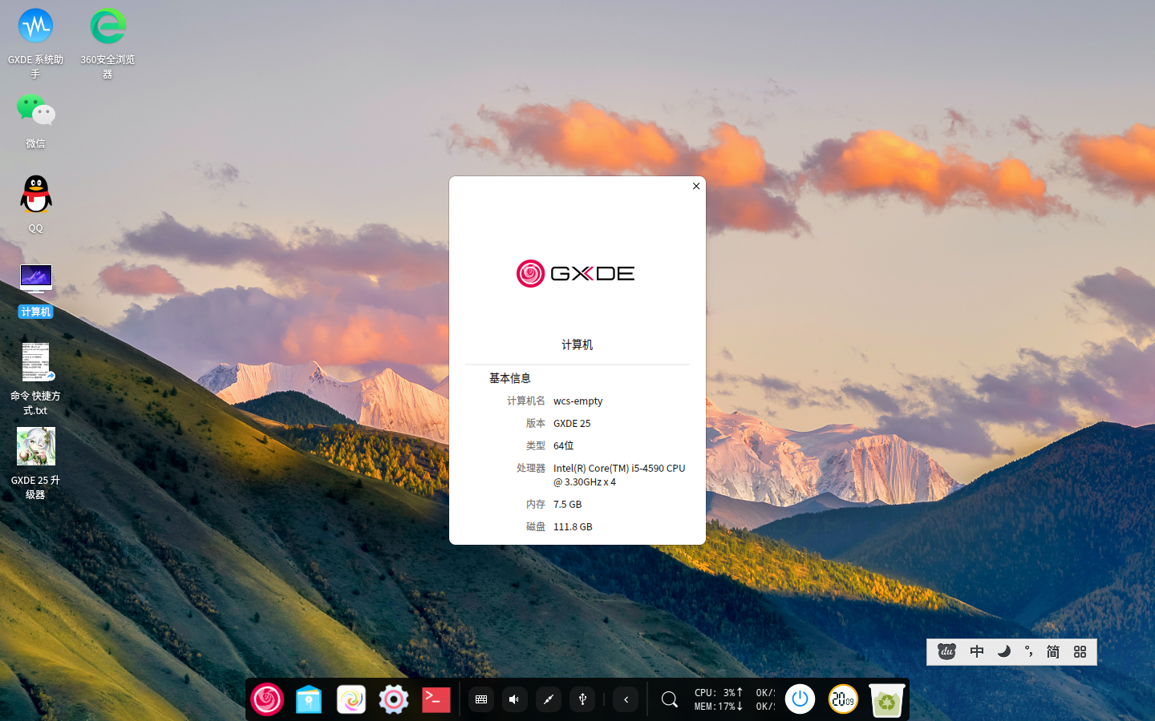Click the 64位 type value
Screen dimensions: 1155x721
(564, 445)
